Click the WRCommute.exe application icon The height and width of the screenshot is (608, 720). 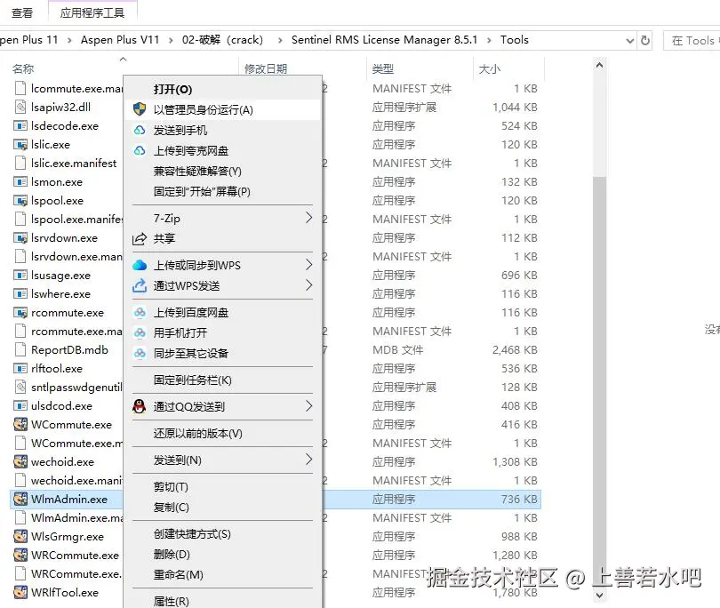20,556
